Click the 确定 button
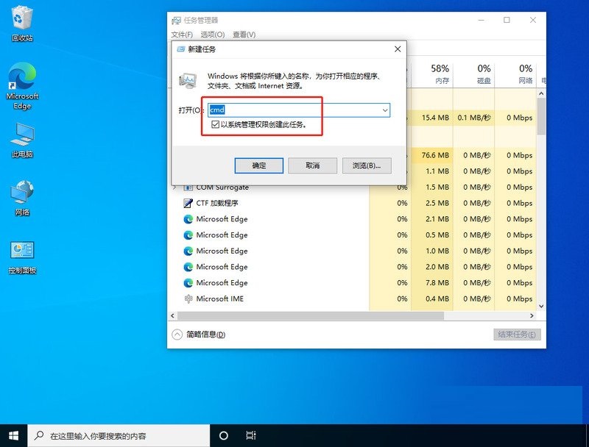589x447 pixels. coord(258,165)
